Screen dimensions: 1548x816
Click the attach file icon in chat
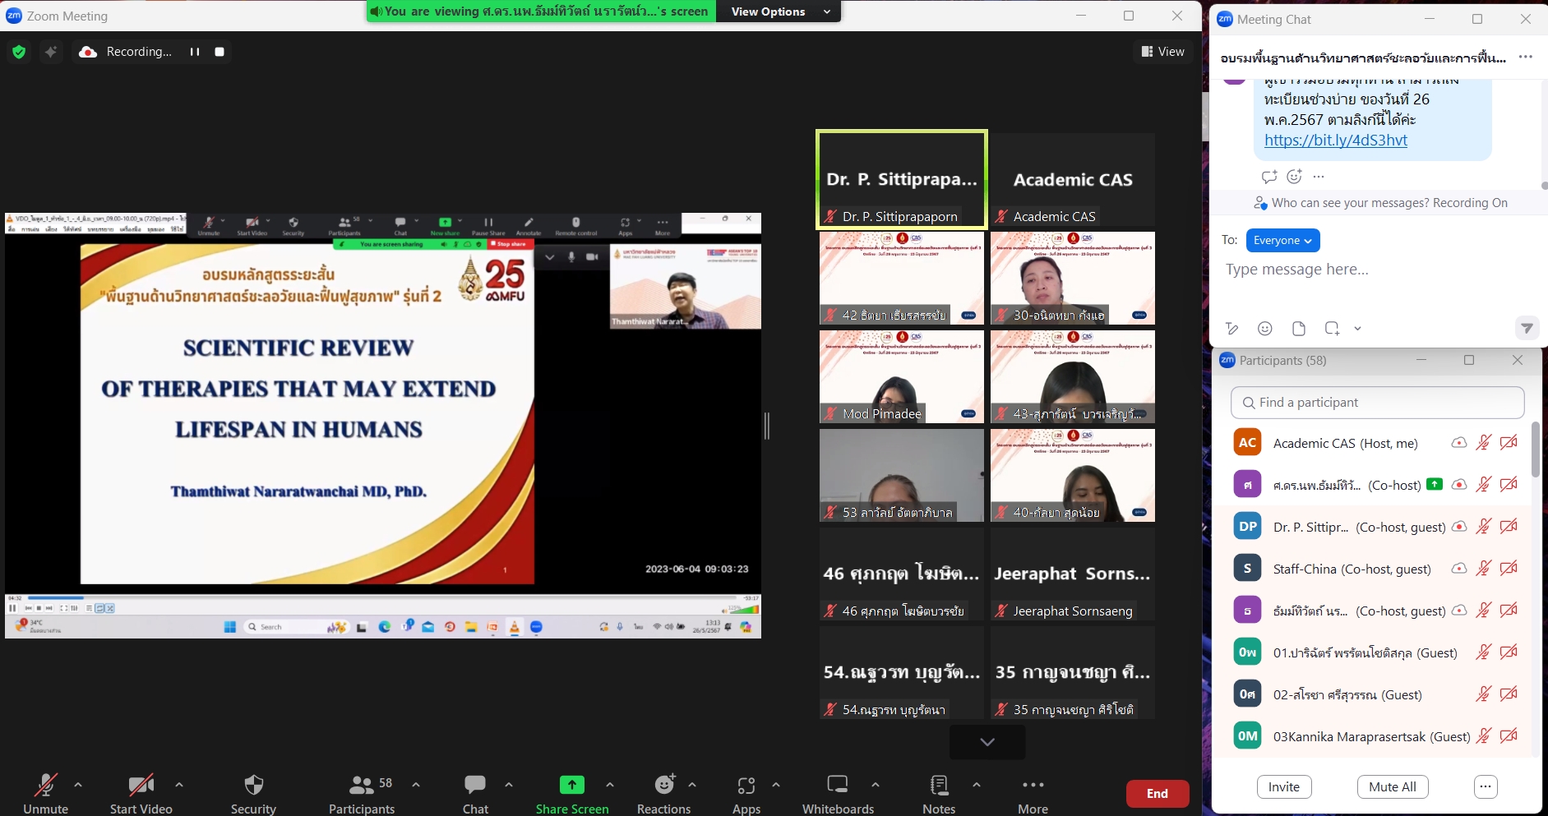(x=1299, y=329)
